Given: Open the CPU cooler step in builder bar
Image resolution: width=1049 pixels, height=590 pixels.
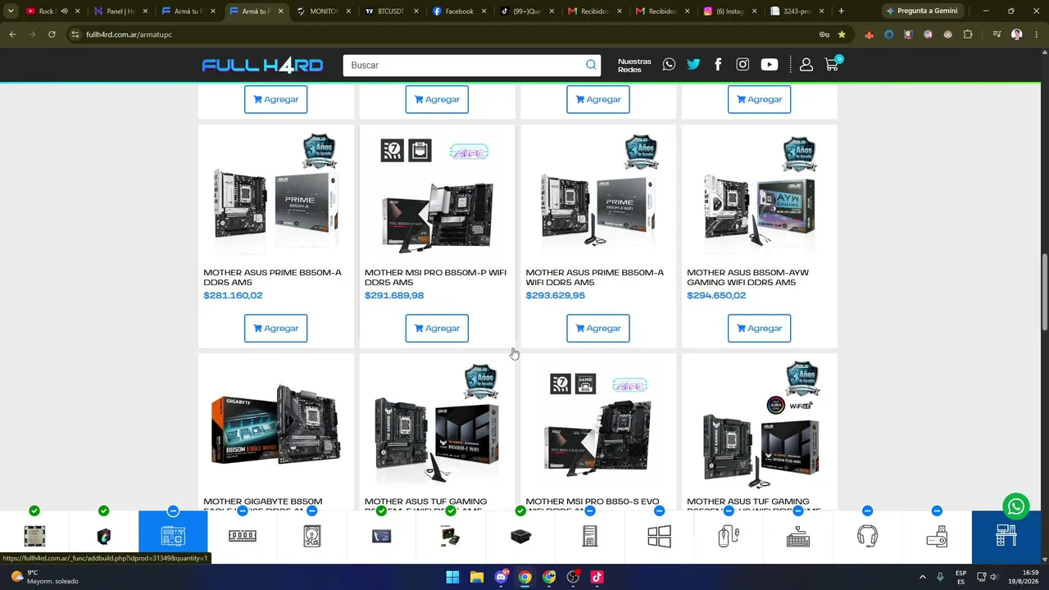Looking at the screenshot, I should point(103,537).
